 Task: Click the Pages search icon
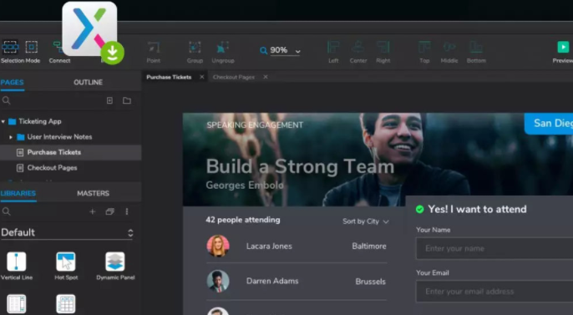6,100
